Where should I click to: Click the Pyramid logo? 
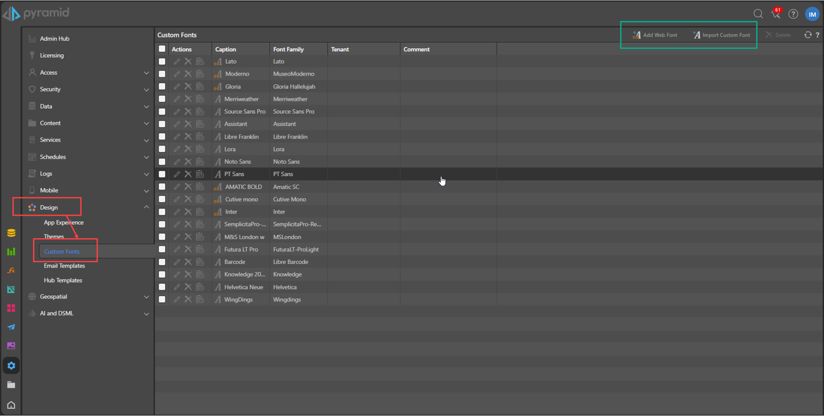(x=36, y=13)
